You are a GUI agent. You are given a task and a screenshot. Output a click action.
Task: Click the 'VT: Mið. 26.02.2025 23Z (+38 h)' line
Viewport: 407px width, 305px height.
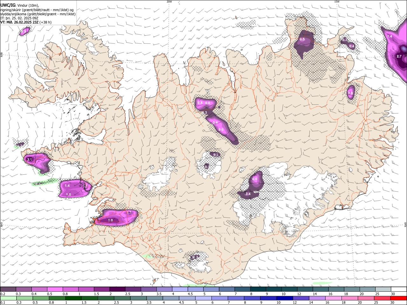pos(26,22)
